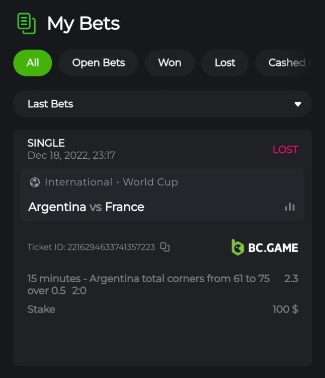Show only Won bets

(170, 63)
